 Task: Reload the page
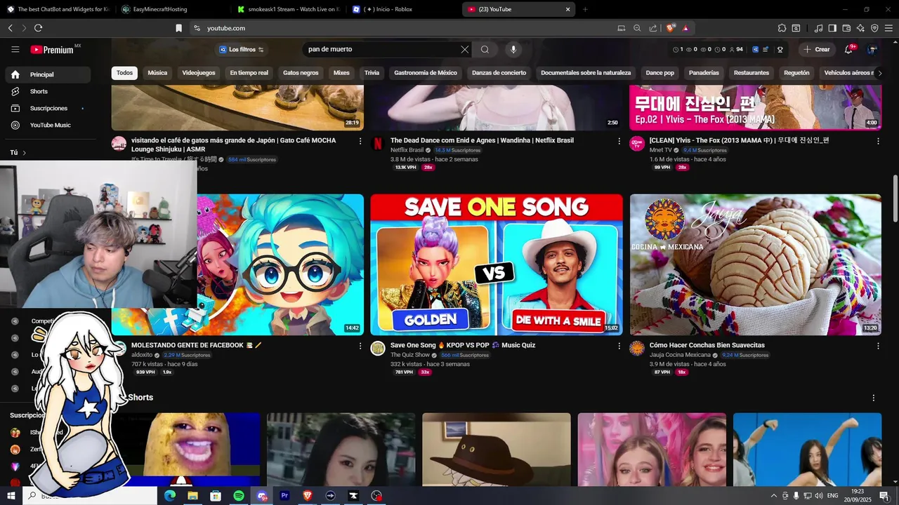(x=38, y=28)
